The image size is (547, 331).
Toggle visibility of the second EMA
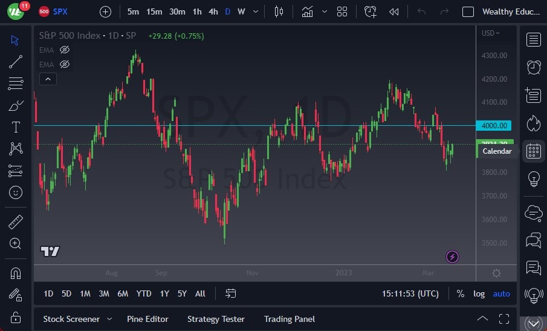click(x=65, y=64)
